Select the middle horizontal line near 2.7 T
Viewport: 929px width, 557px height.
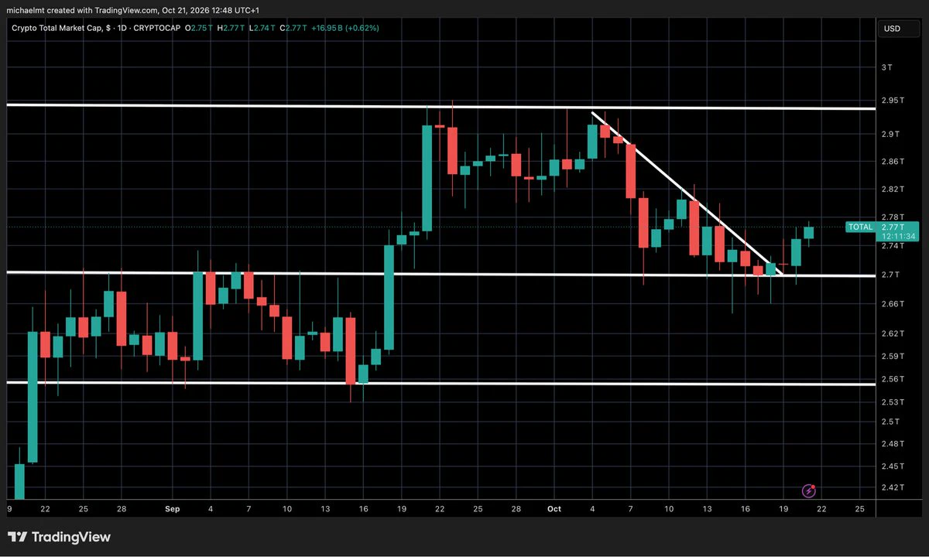tap(441, 274)
